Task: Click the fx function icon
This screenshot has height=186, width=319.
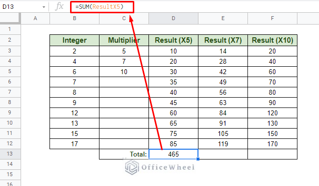Action: 59,6
